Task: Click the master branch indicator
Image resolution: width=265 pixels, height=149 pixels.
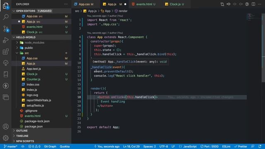Action: [10, 147]
